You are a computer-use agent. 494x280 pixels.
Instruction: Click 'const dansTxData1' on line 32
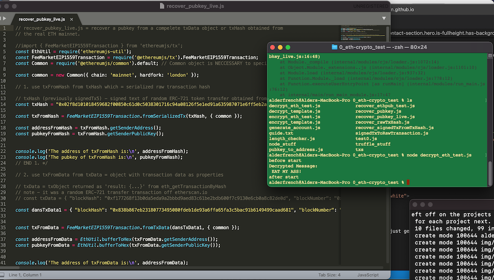pos(38,210)
